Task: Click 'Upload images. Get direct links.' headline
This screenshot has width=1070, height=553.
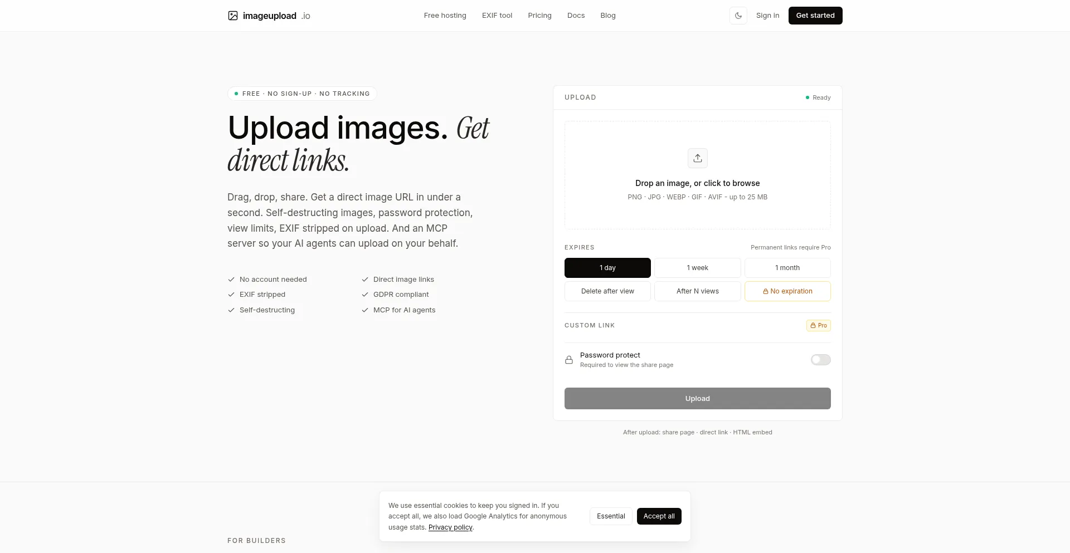Action: click(x=358, y=144)
